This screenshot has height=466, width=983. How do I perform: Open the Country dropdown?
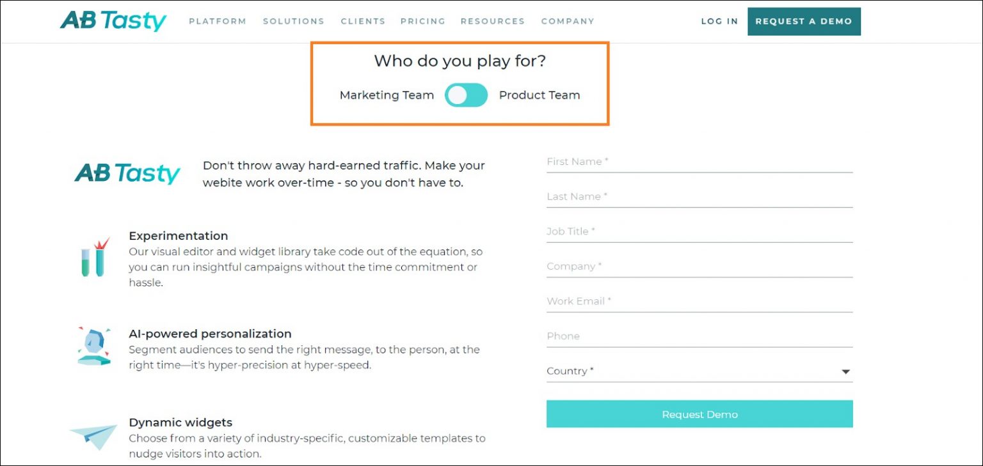(x=845, y=371)
